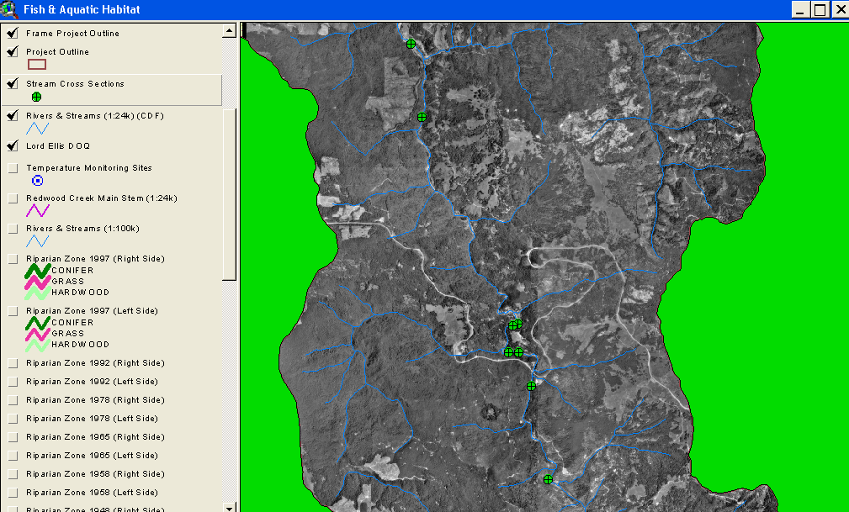The image size is (849, 512).
Task: Click the legend scrollbar down arrow
Action: click(229, 508)
